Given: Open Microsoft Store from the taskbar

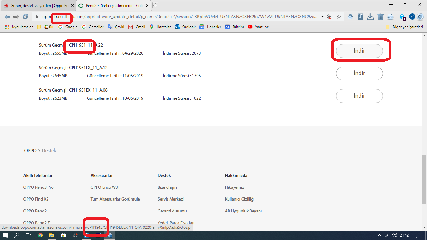Looking at the screenshot, I should tap(63, 235).
